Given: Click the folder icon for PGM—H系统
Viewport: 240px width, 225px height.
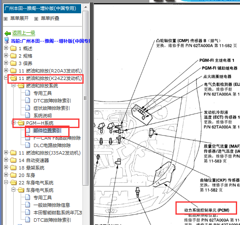Looking at the screenshot, I should click(x=21, y=123).
